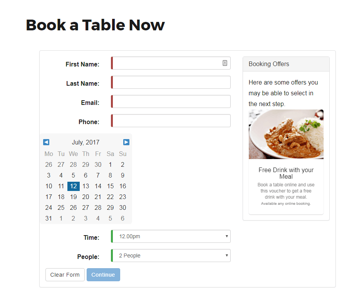Screen dimensions: 342x302
Task: Pick July 15 on the calendar
Action: 111,186
